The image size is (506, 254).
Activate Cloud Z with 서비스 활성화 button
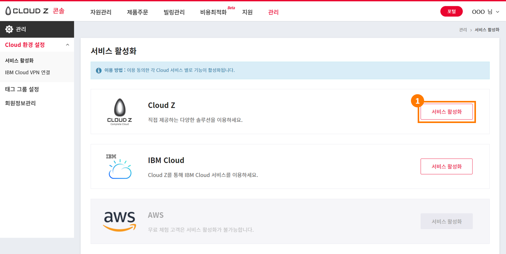click(x=447, y=112)
